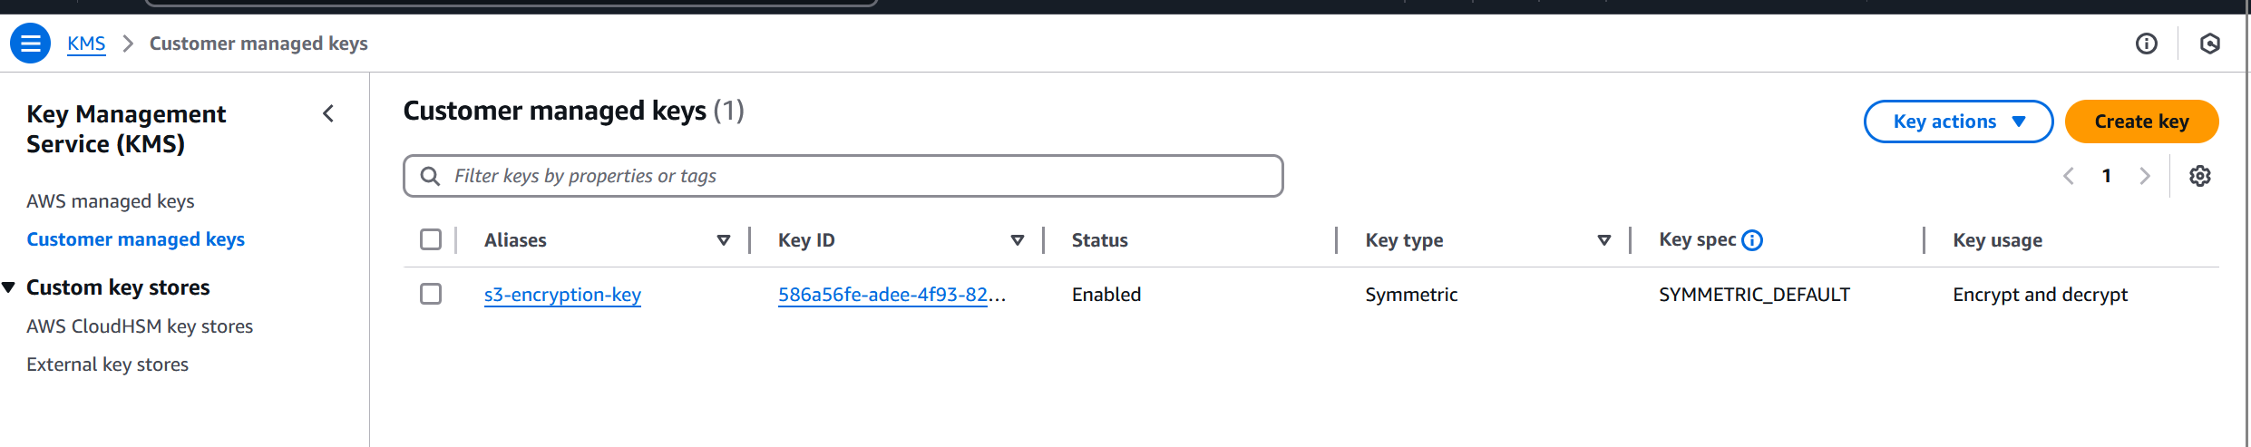
Task: Click the hexagon tutorials icon at top right
Action: pyautogui.click(x=2210, y=44)
